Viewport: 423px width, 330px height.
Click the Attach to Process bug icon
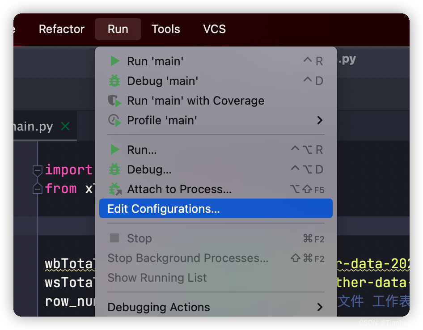[115, 189]
